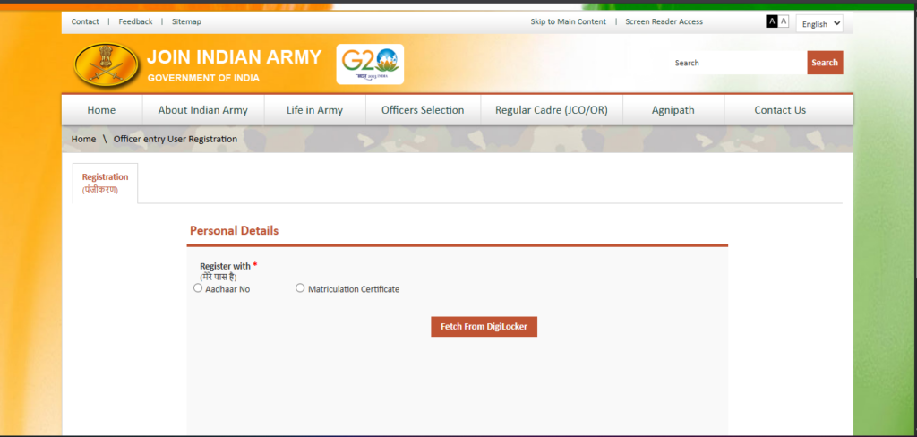
Task: Open the Officers Selection menu
Action: click(423, 110)
